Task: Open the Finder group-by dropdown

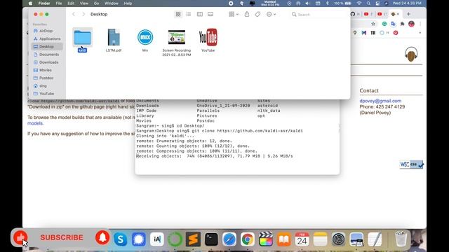Action: point(234,14)
